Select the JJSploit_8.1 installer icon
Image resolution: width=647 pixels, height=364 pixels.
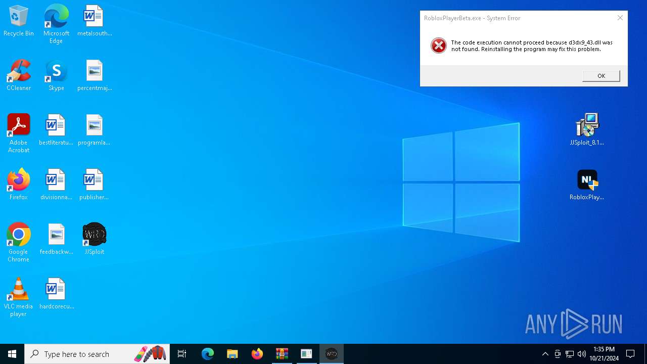tap(587, 130)
